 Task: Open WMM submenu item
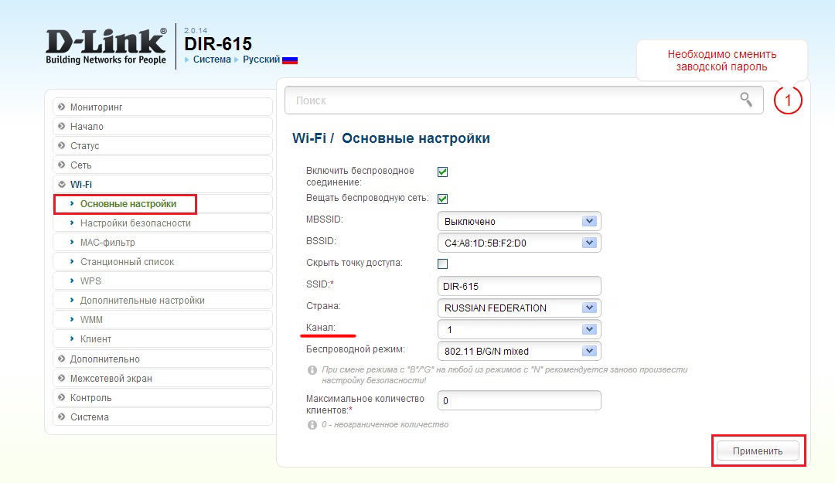[162, 319]
